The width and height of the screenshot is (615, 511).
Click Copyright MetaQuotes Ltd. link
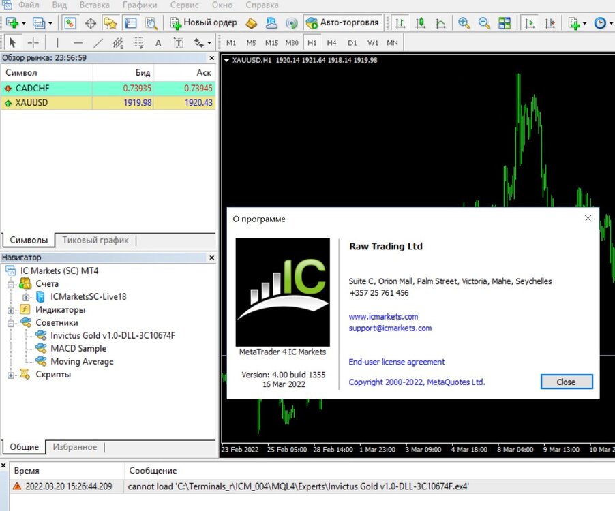tap(417, 382)
